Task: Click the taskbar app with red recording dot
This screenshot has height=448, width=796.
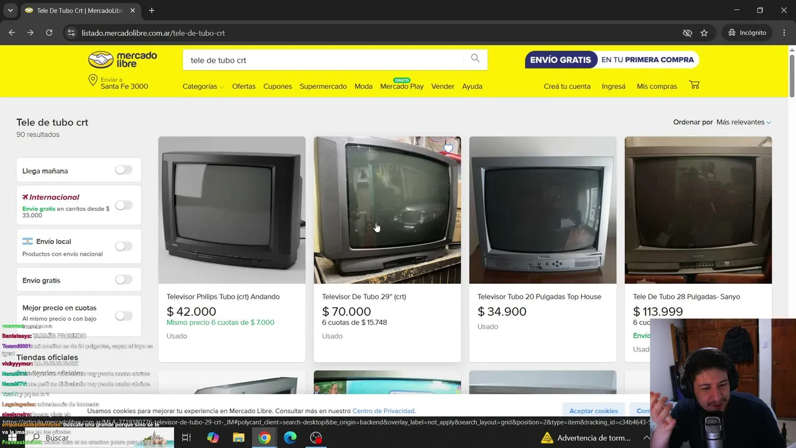Action: point(316,438)
